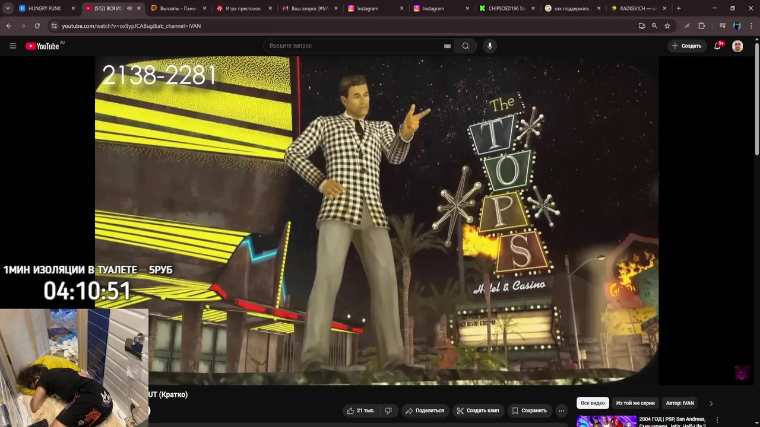Click the purple pen extension icon
The image size is (760, 427).
point(687,26)
